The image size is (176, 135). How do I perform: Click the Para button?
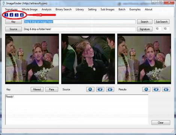(52, 89)
